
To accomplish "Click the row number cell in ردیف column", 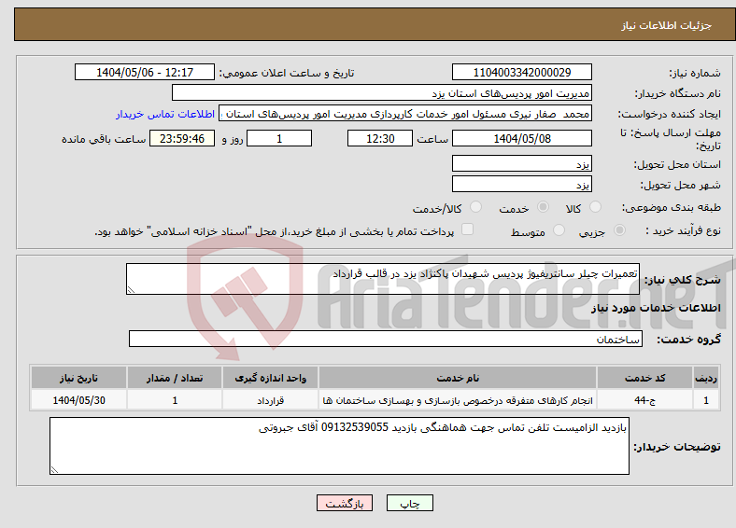I will 706,400.
